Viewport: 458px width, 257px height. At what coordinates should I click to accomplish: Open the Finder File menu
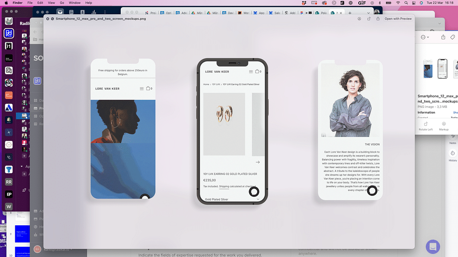click(30, 3)
